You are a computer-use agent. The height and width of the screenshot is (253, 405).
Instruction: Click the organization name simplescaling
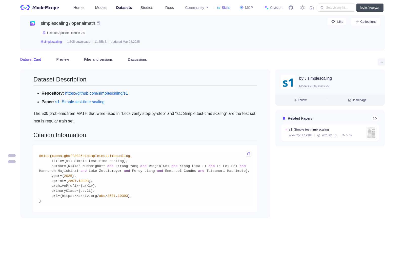tap(320, 78)
